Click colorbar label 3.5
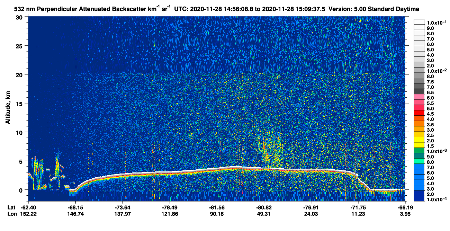 point(430,125)
